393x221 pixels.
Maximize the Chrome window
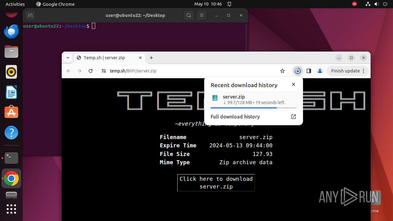click(351, 58)
